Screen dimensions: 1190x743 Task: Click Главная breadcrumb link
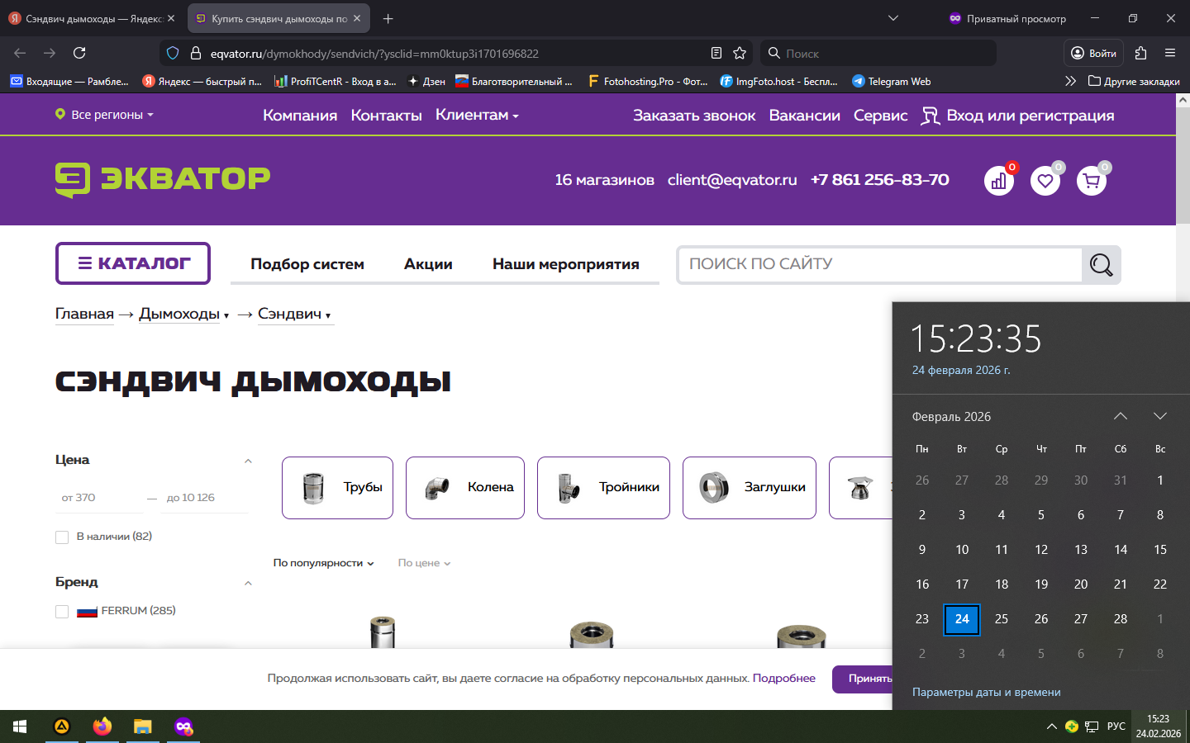[84, 314]
